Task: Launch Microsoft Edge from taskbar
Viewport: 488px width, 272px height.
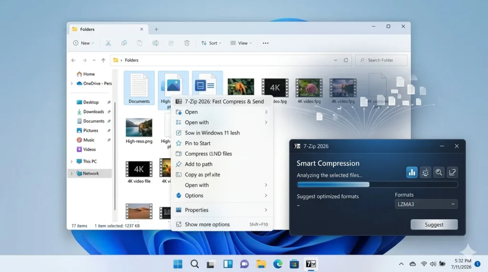Action: point(278,264)
